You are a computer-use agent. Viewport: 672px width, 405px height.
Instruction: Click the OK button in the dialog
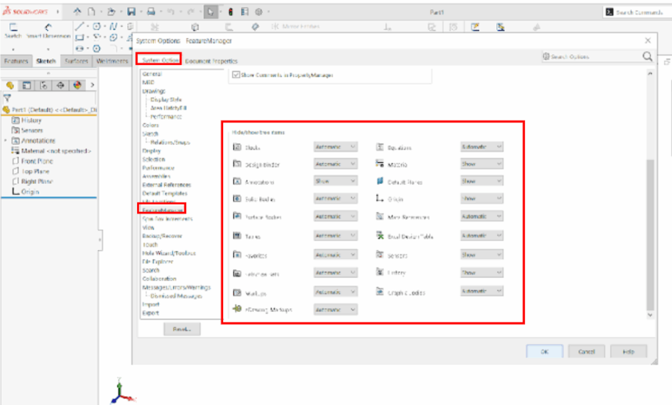[544, 351]
